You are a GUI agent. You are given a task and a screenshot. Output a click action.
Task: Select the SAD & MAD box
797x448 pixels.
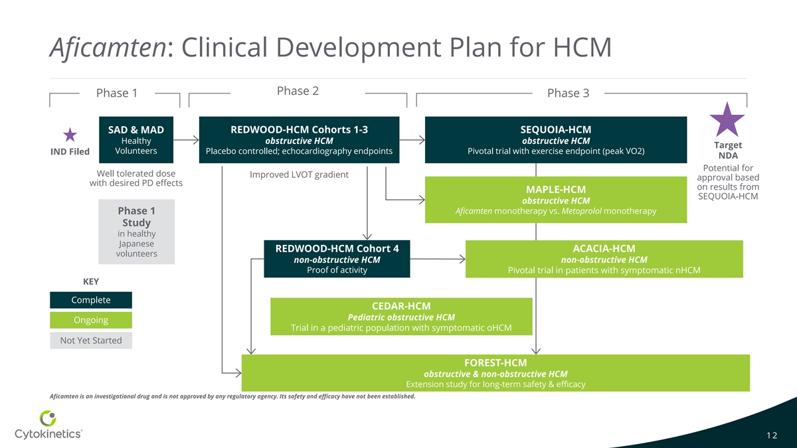[x=136, y=140]
